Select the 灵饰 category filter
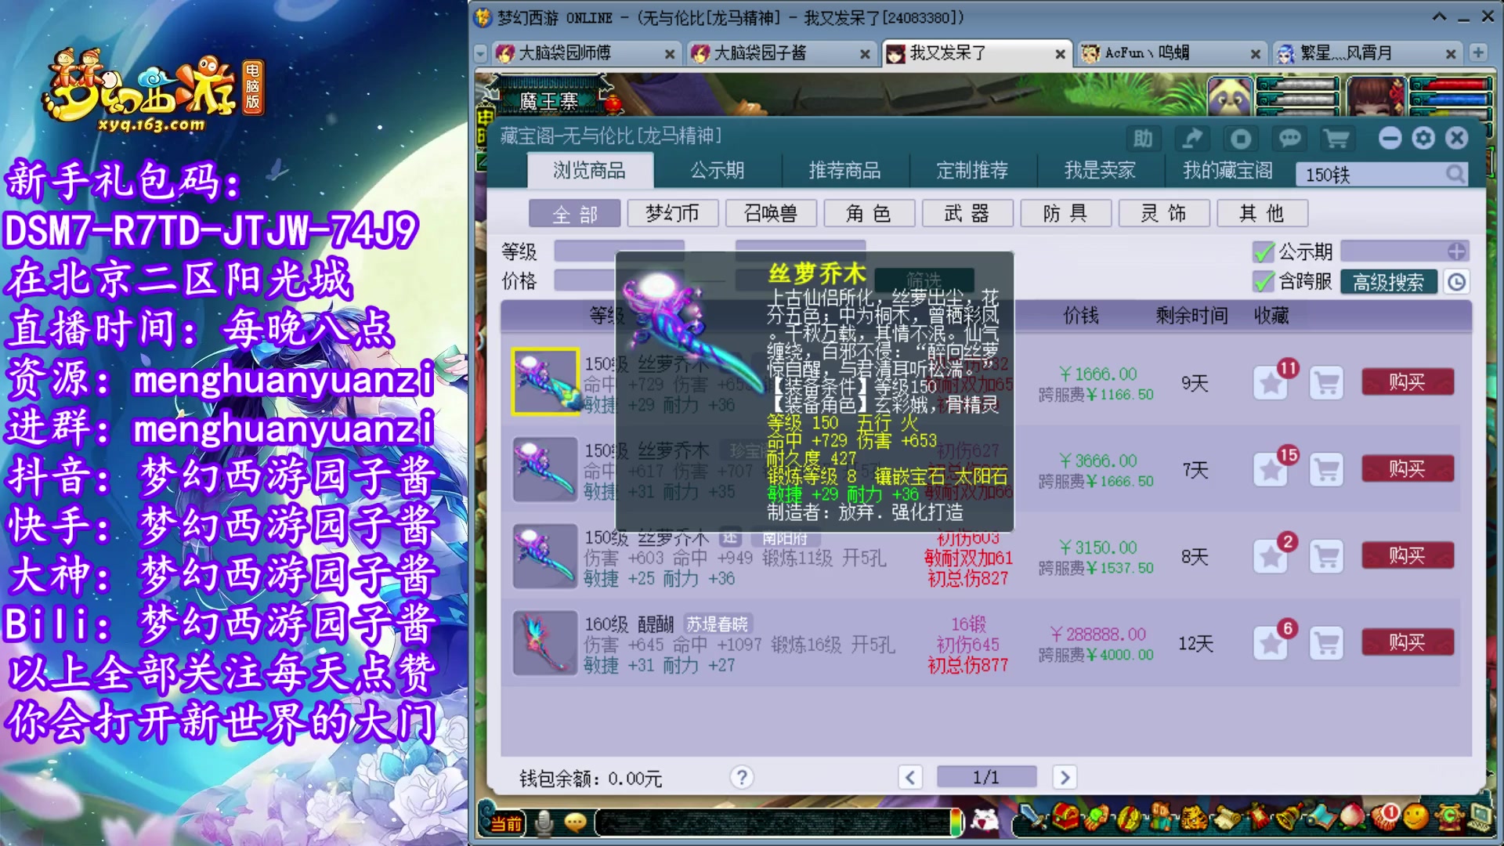This screenshot has width=1504, height=846. pos(1164,214)
